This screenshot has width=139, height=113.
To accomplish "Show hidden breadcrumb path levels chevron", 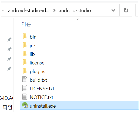I will click(x=3, y=10).
